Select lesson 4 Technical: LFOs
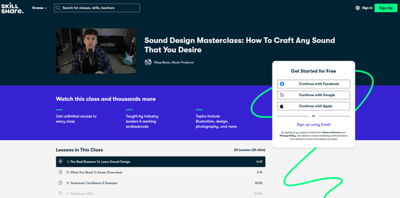 [161, 193]
